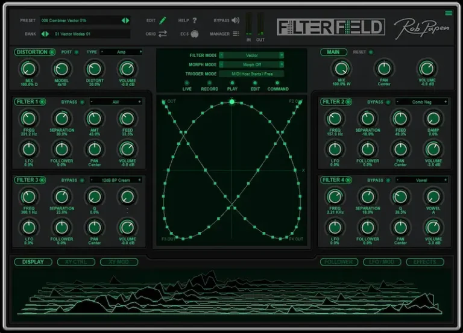Open the Morph Mode dropdown
Viewport: 463px width, 333px height.
(x=251, y=64)
